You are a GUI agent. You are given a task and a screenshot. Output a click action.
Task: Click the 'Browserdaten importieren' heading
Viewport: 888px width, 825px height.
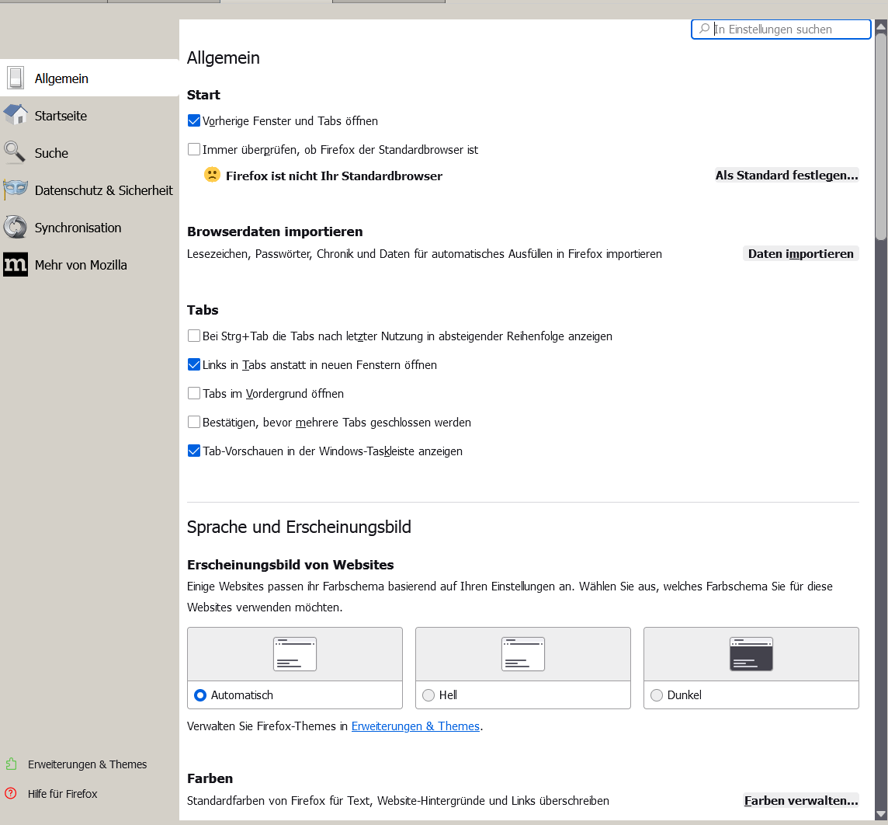coord(275,231)
